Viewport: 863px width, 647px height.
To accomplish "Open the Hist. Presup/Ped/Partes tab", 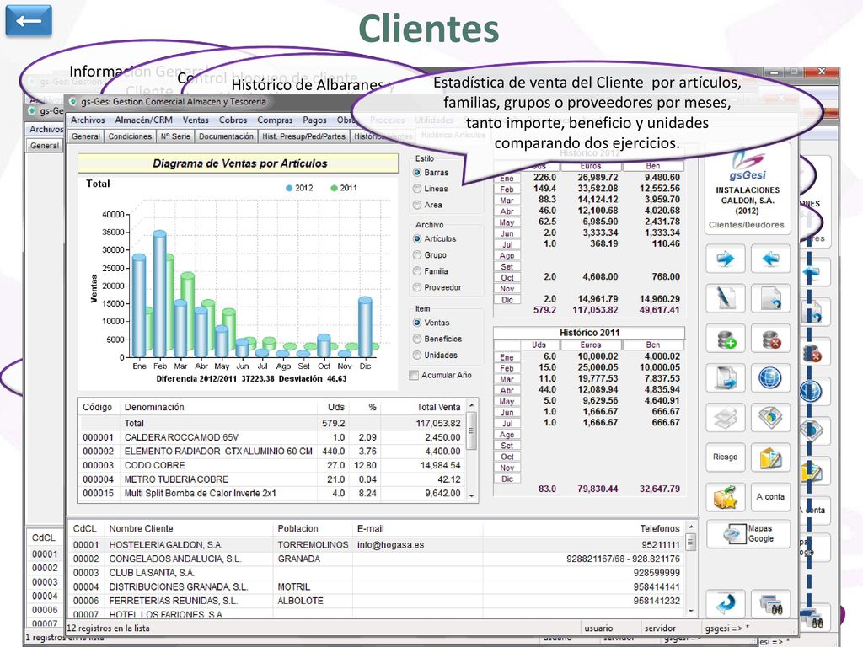I will coord(303,136).
